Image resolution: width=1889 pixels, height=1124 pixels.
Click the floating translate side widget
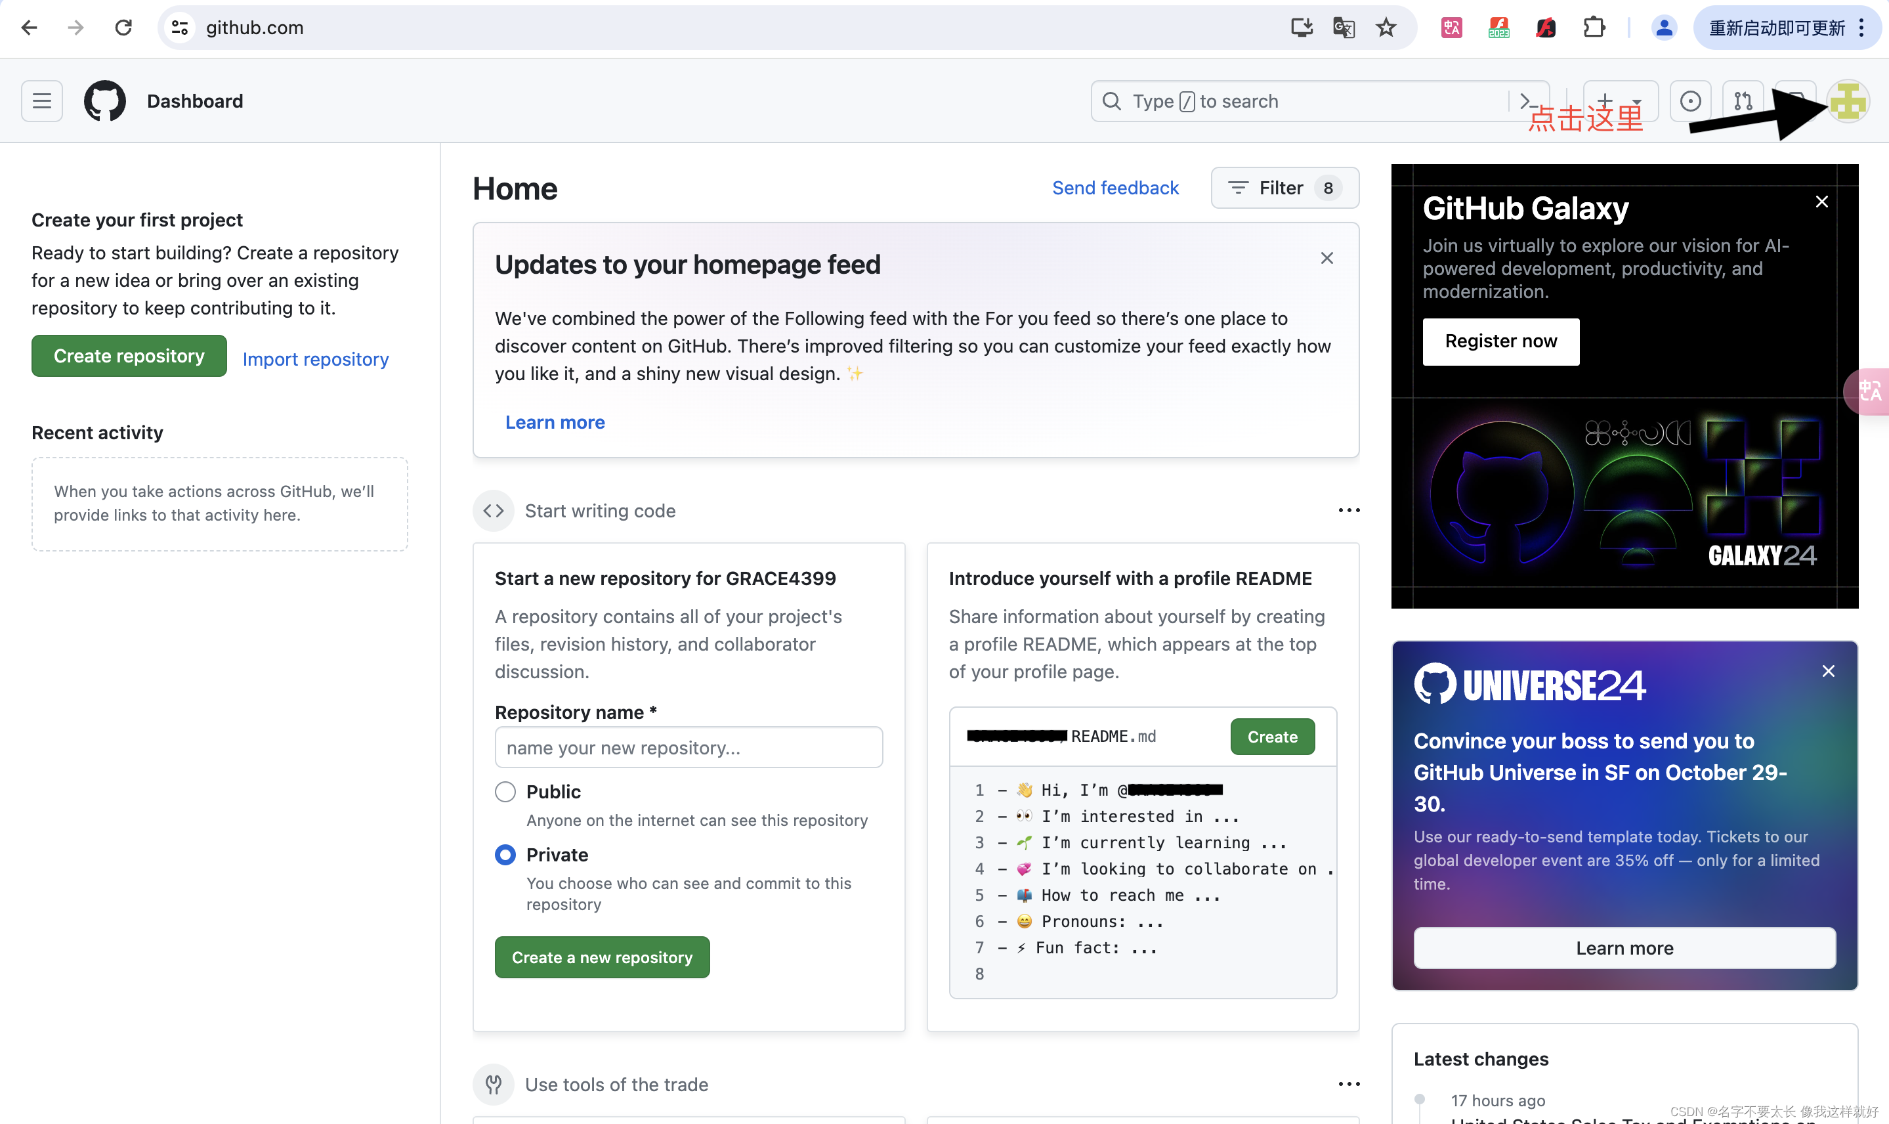click(1868, 391)
